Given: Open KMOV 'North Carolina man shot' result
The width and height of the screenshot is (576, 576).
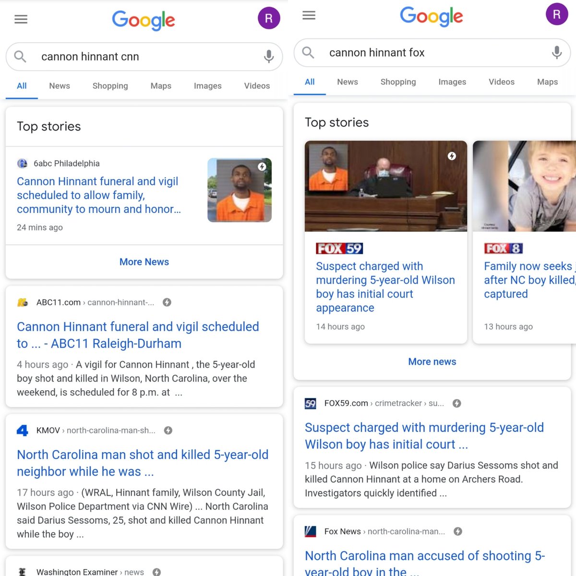Looking at the screenshot, I should click(143, 463).
